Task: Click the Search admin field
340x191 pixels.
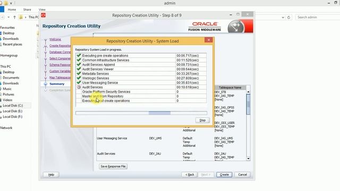Action: coord(318,17)
